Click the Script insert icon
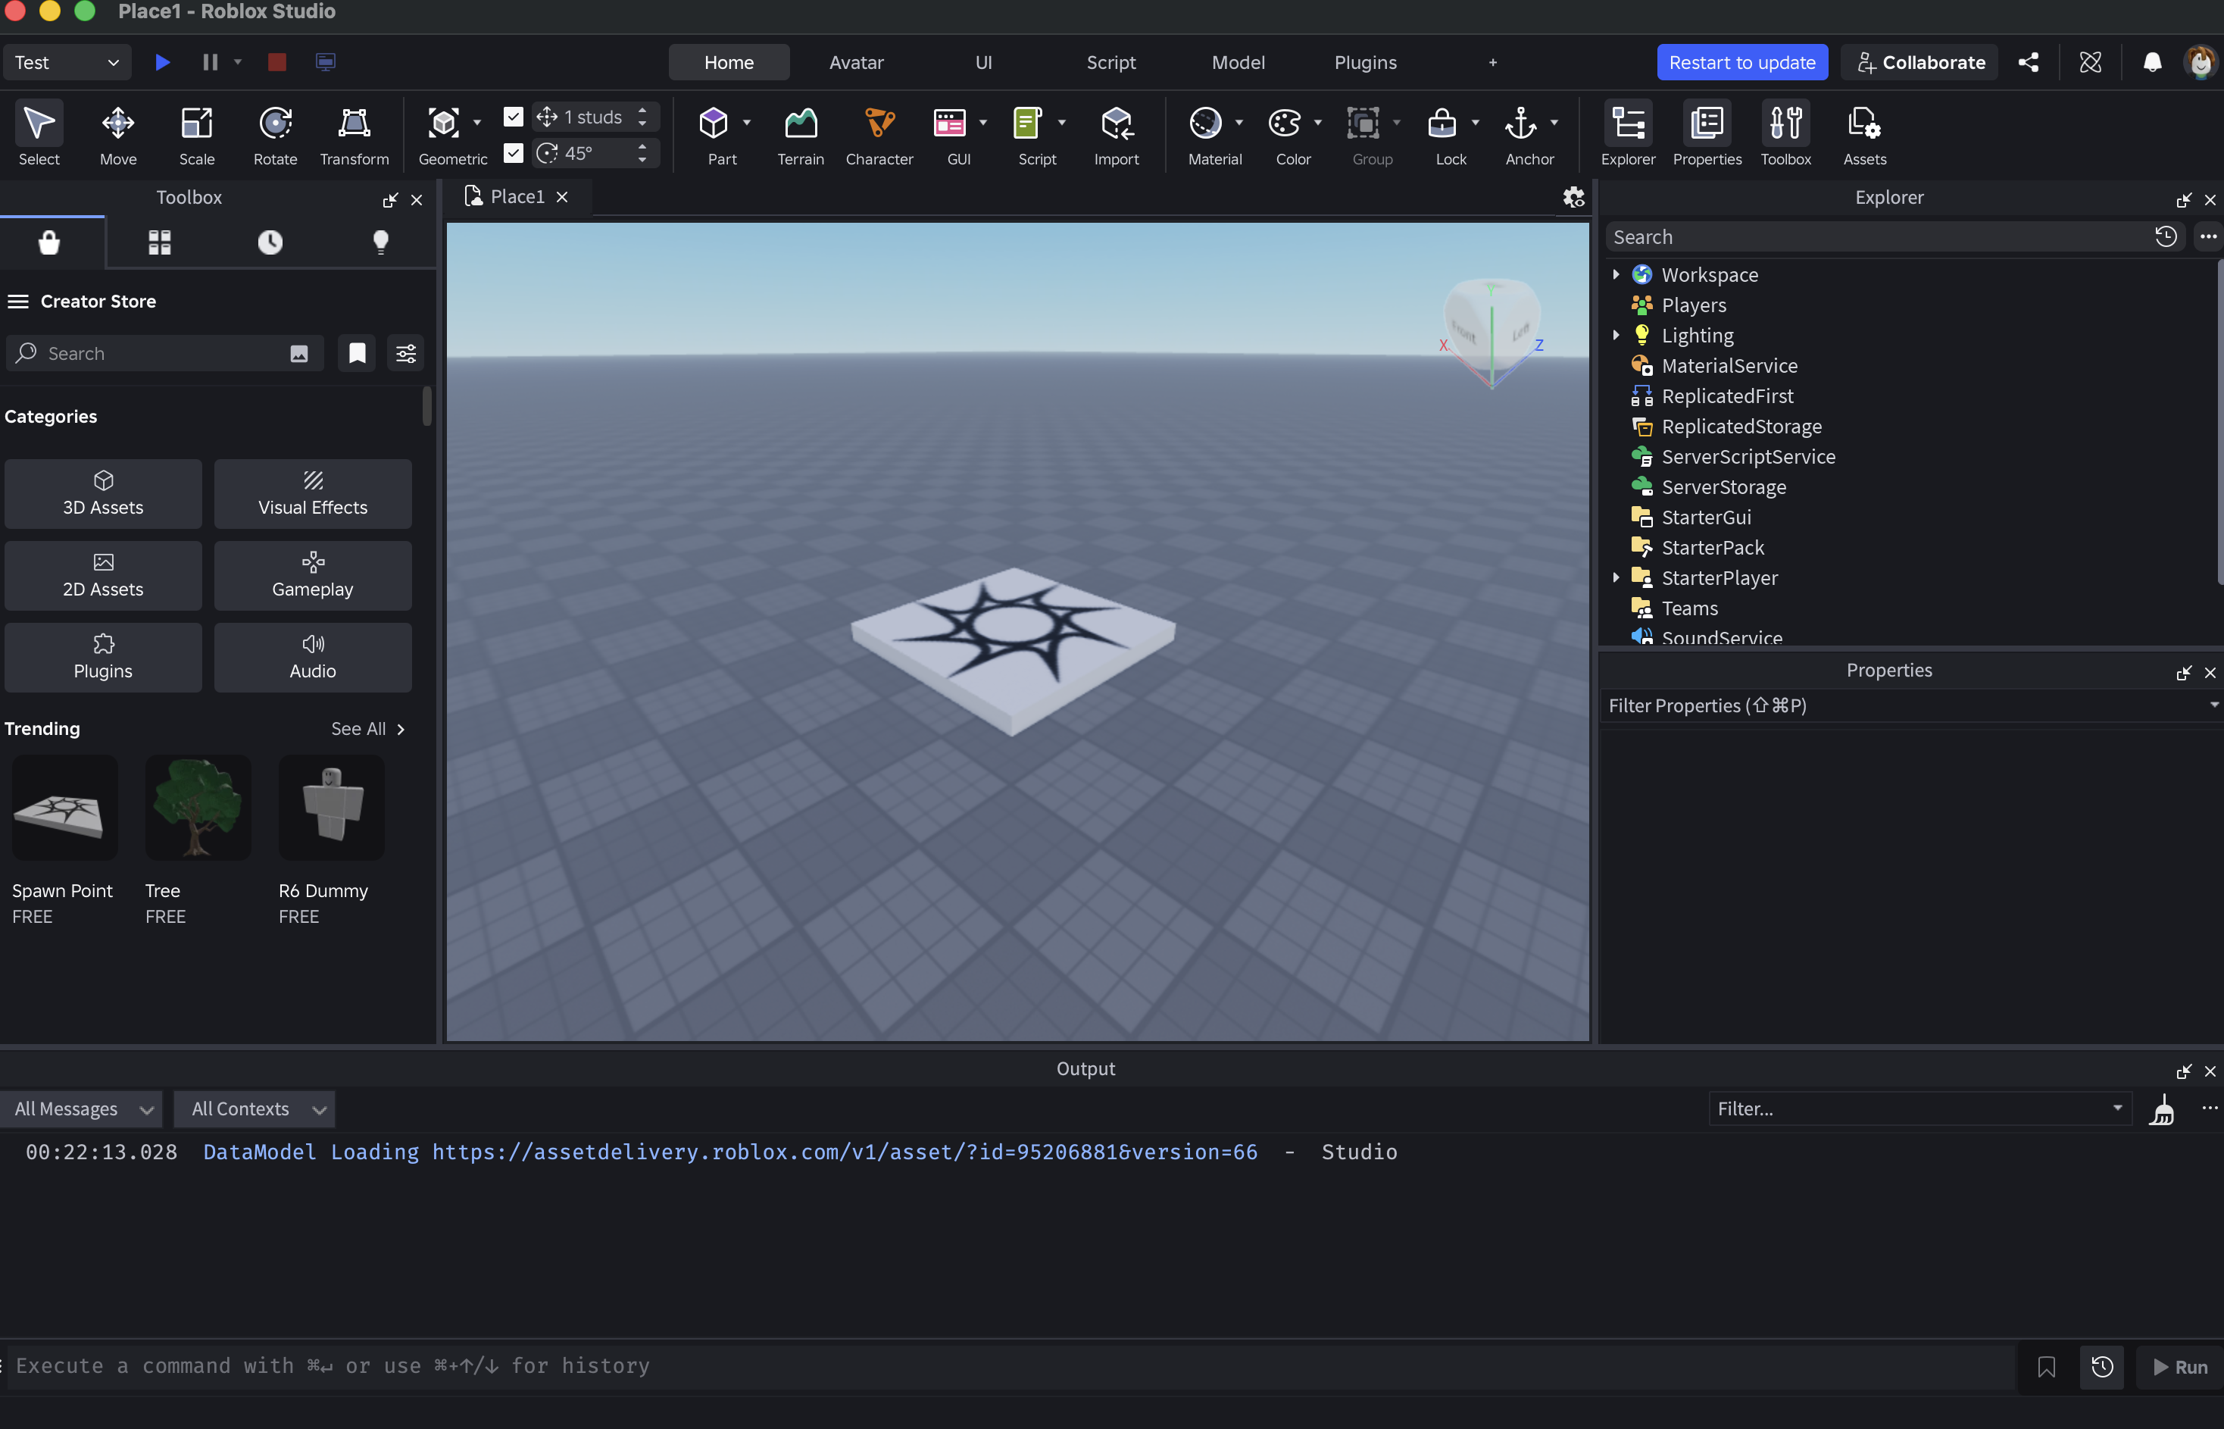 1028,123
